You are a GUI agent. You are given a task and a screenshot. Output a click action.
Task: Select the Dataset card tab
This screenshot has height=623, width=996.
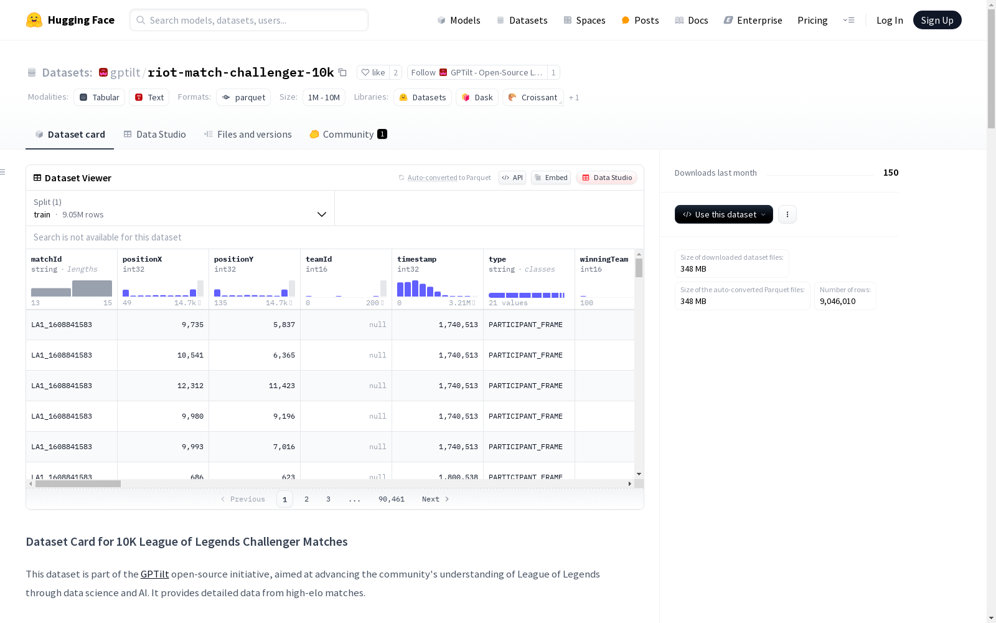click(x=70, y=134)
